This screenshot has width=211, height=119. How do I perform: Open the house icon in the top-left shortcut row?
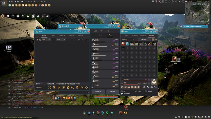(8, 16)
